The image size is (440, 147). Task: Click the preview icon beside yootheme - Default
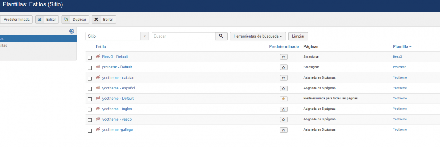click(x=98, y=98)
